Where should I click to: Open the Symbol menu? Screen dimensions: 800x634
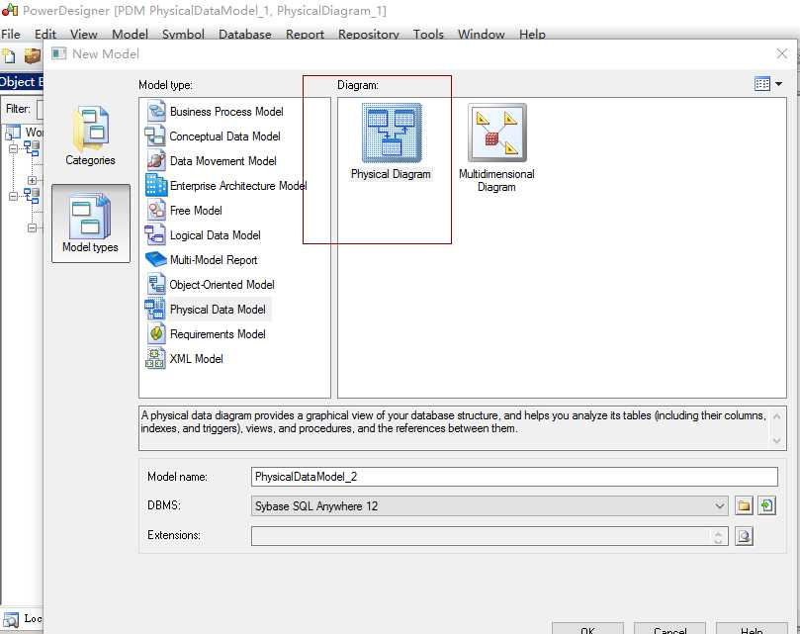pyautogui.click(x=183, y=35)
